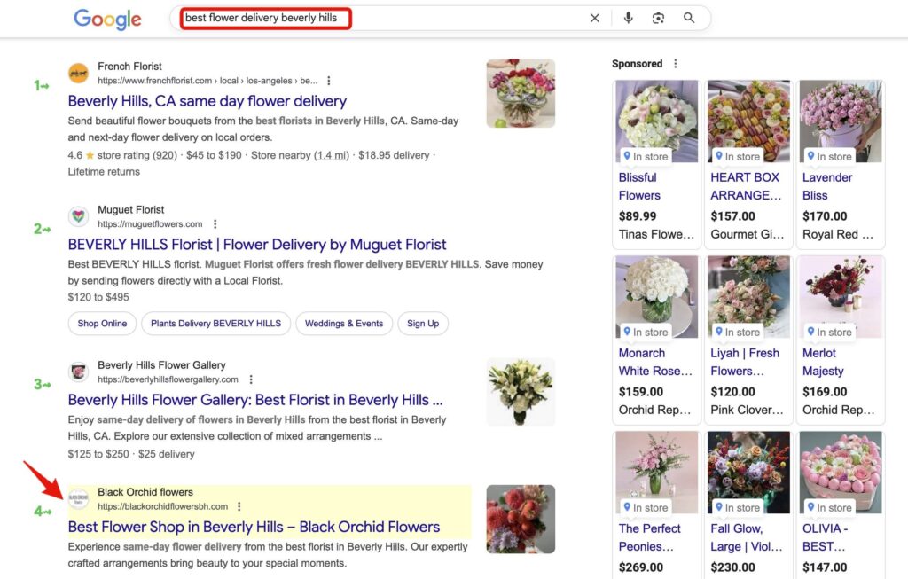Viewport: 908px width, 579px height.
Task: Open options menu for the Black Orchid result
Action: 239,506
